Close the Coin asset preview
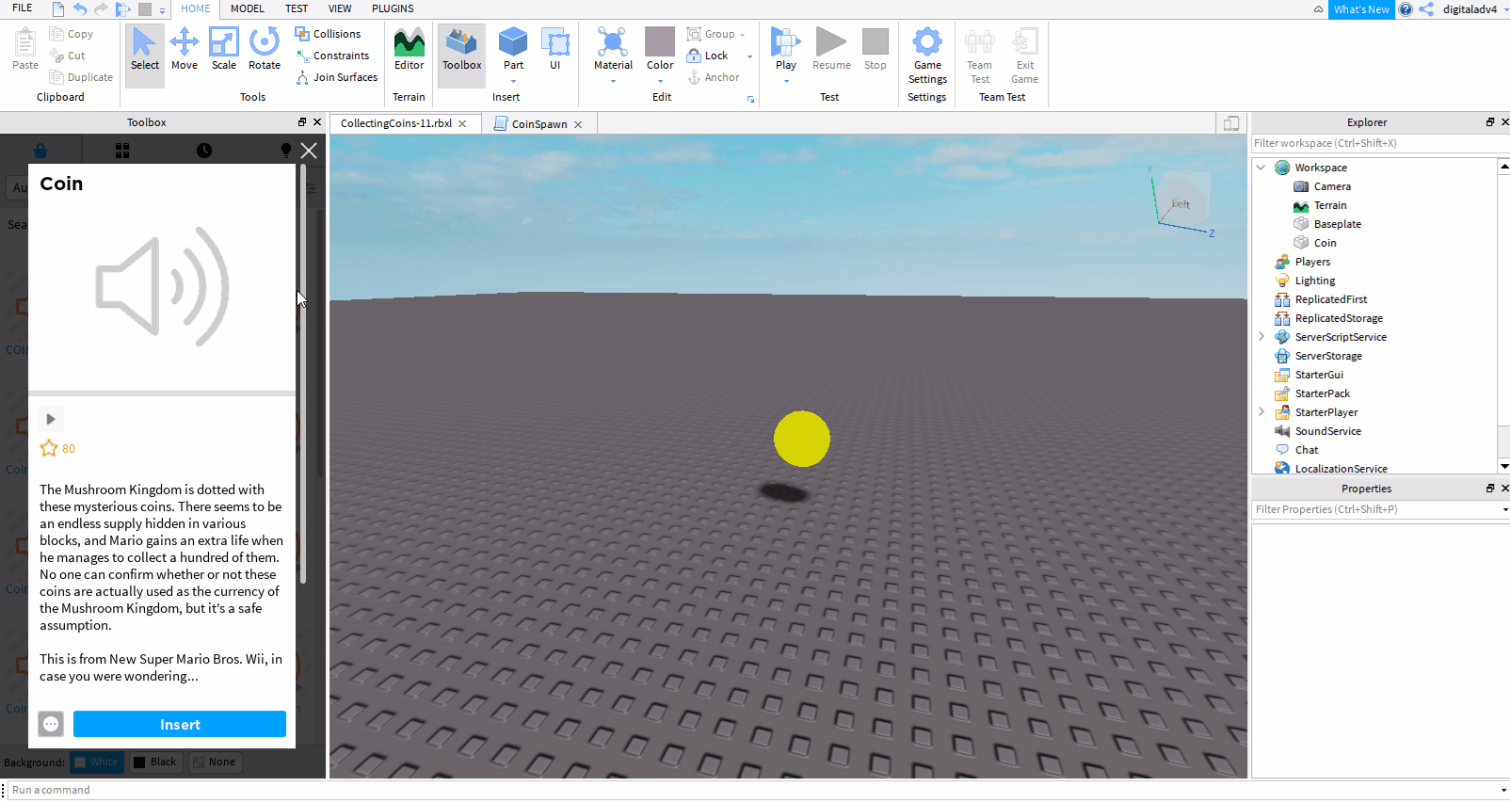 pyautogui.click(x=309, y=151)
